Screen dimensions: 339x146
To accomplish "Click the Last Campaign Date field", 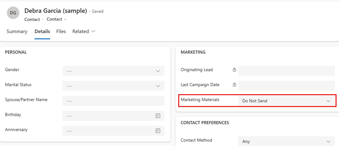I will click(x=287, y=86).
